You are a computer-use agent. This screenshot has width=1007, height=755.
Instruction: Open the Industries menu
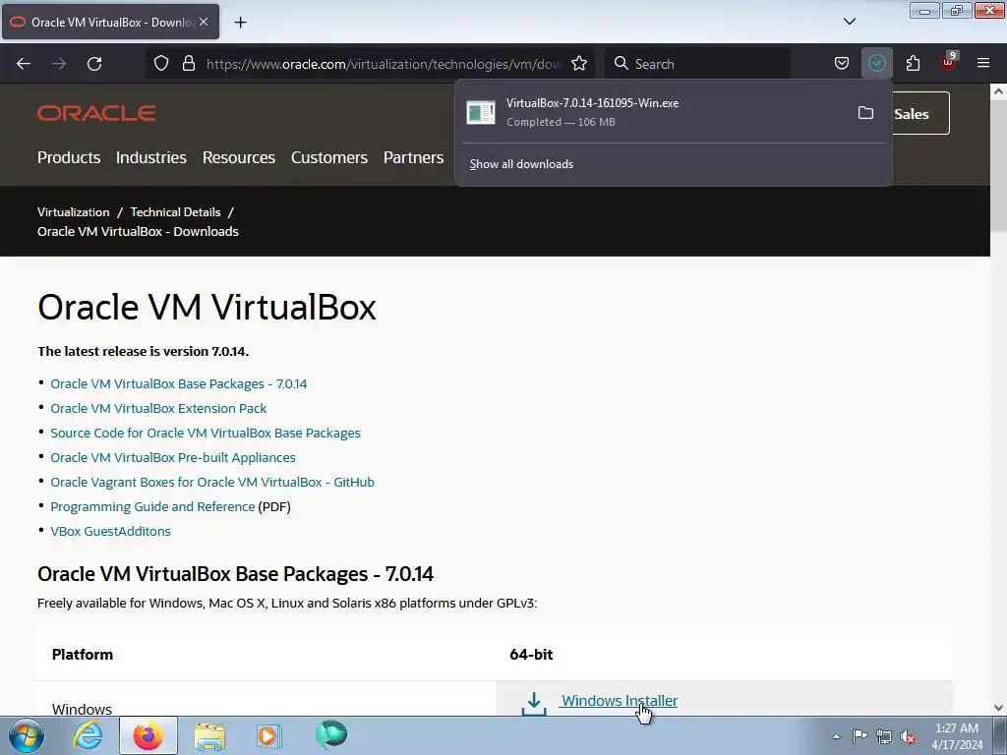click(x=150, y=157)
